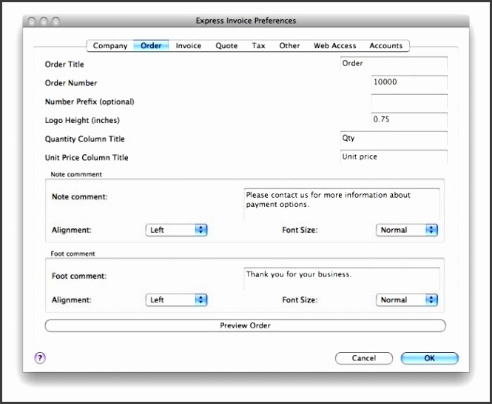This screenshot has width=492, height=404.
Task: Cancel the preferences dialog
Action: click(x=364, y=358)
